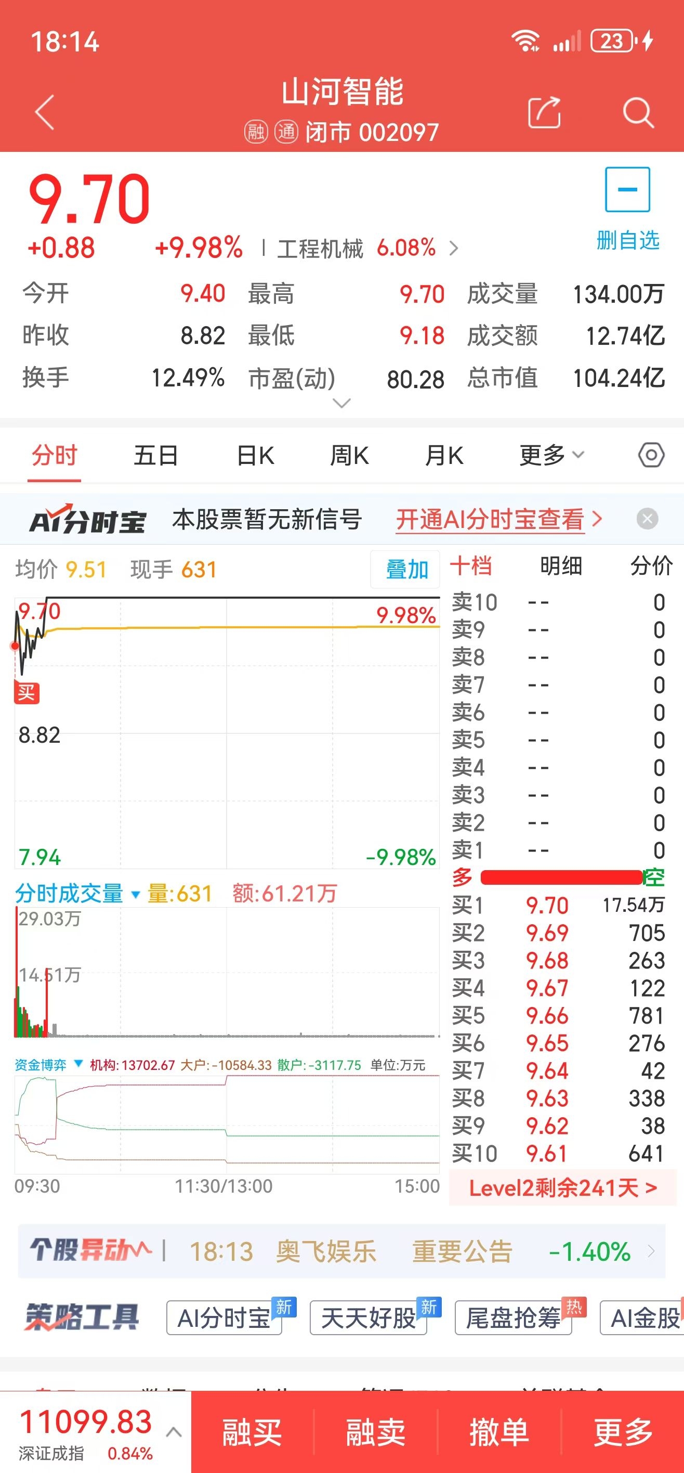Tap the 总市值 104.24亿 value

[619, 378]
